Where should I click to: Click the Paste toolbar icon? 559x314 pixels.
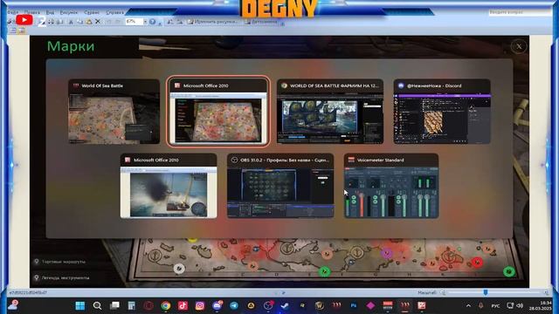pos(89,22)
